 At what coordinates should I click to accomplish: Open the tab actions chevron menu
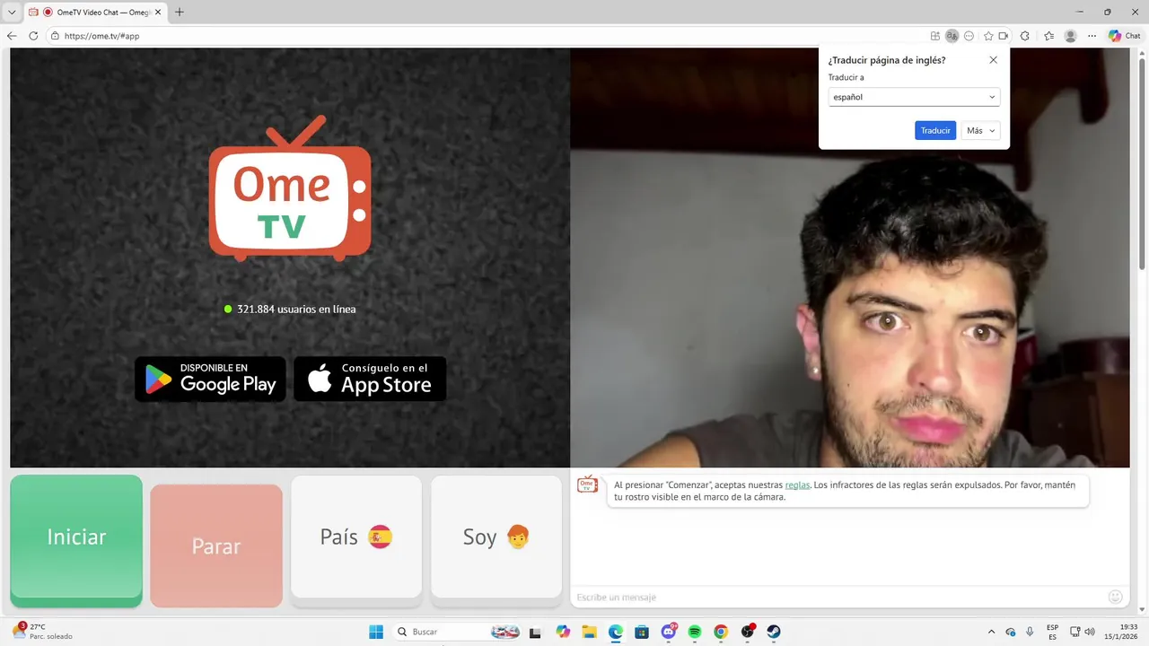[x=12, y=13]
